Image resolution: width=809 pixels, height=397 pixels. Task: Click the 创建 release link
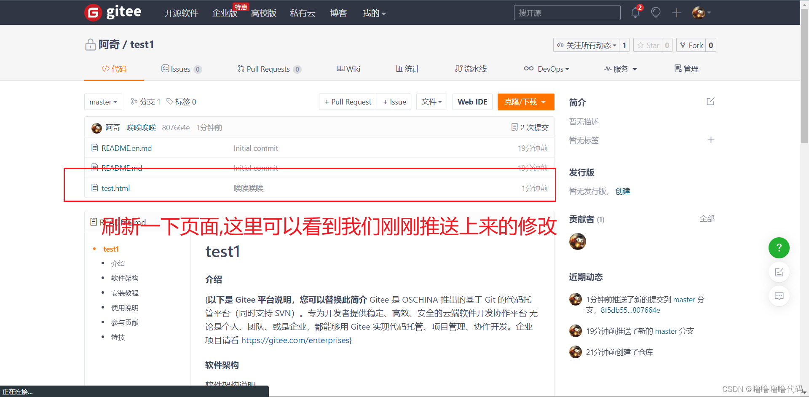pyautogui.click(x=623, y=191)
